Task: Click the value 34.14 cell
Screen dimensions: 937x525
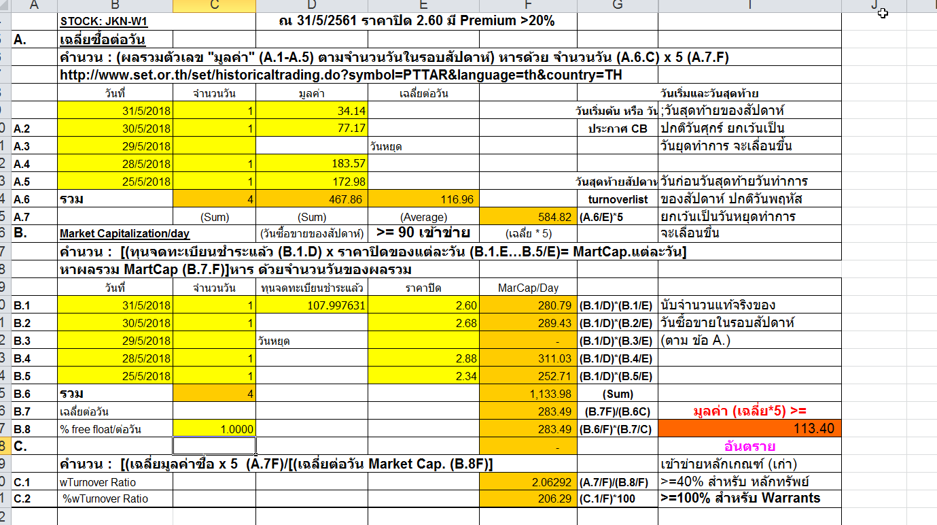Action: tap(312, 110)
